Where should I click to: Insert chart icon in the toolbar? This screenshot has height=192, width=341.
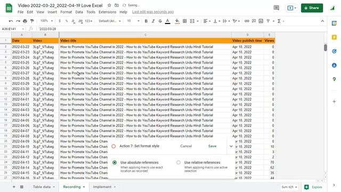tap(261, 21)
